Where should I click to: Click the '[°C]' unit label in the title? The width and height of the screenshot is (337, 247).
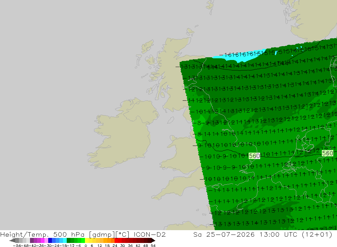[x=123, y=234]
